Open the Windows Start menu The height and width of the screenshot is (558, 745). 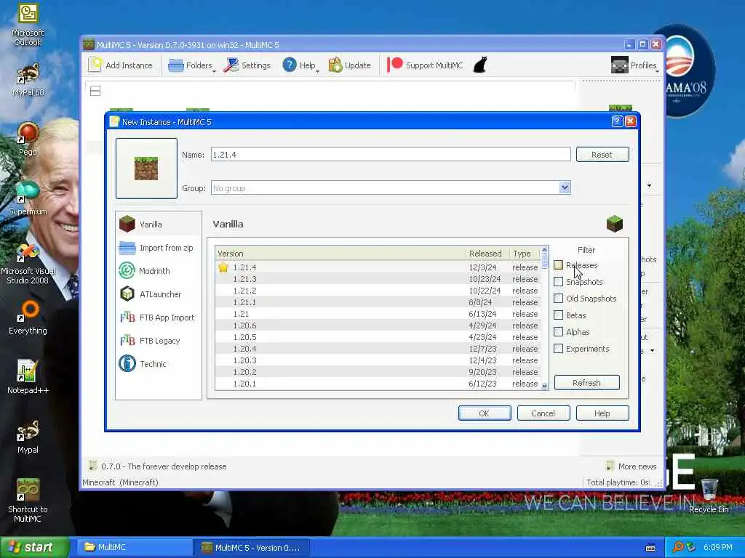[34, 547]
